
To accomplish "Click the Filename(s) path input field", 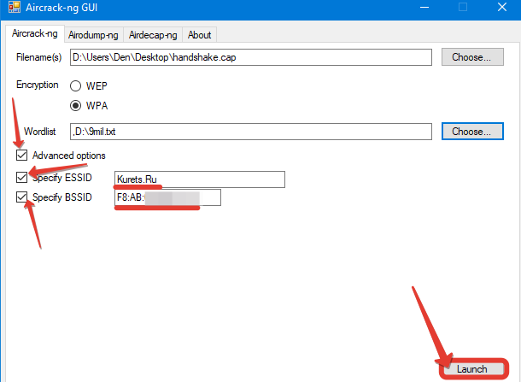I will (251, 57).
